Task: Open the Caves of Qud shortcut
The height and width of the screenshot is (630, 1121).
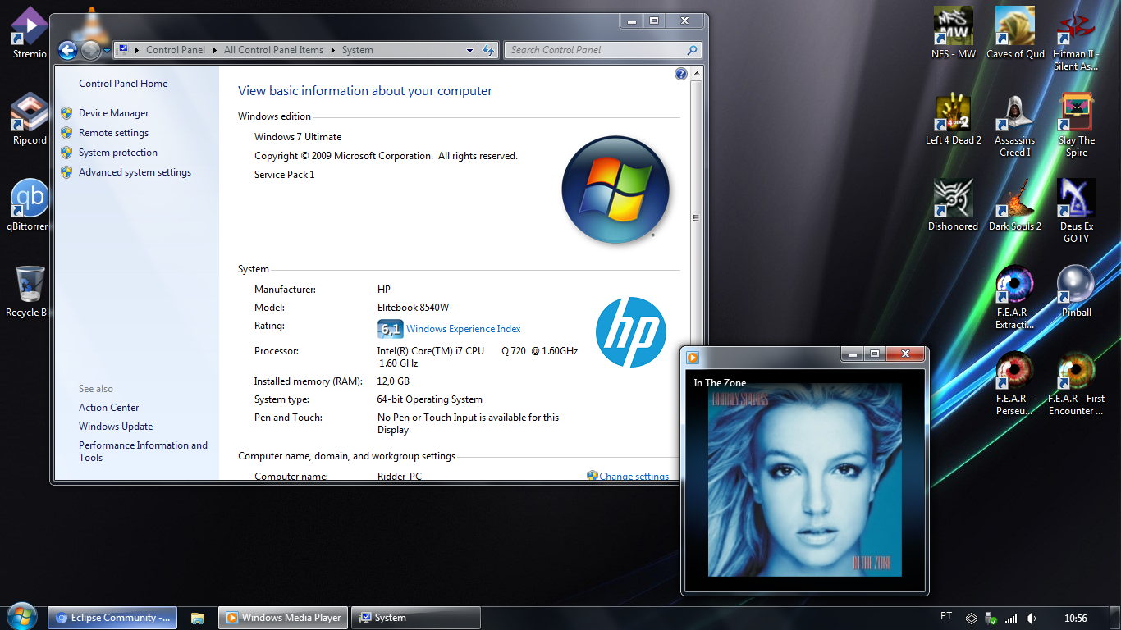Action: click(1014, 27)
